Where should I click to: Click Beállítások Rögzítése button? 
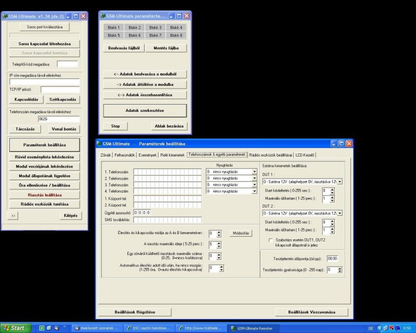point(135,312)
